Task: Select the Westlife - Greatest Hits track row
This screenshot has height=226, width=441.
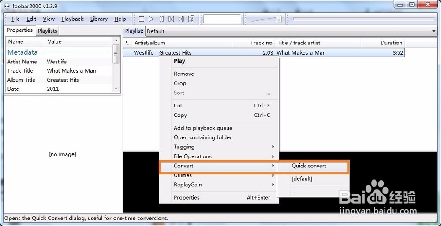Action: pos(264,52)
